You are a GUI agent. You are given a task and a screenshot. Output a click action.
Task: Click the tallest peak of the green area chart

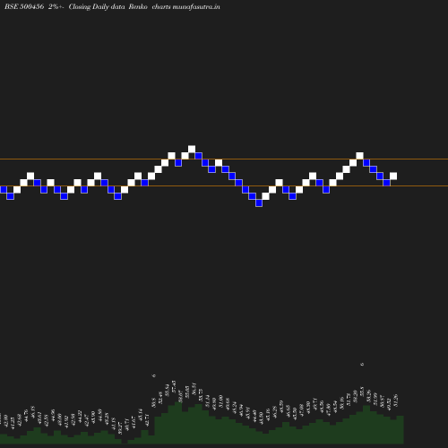(178, 403)
